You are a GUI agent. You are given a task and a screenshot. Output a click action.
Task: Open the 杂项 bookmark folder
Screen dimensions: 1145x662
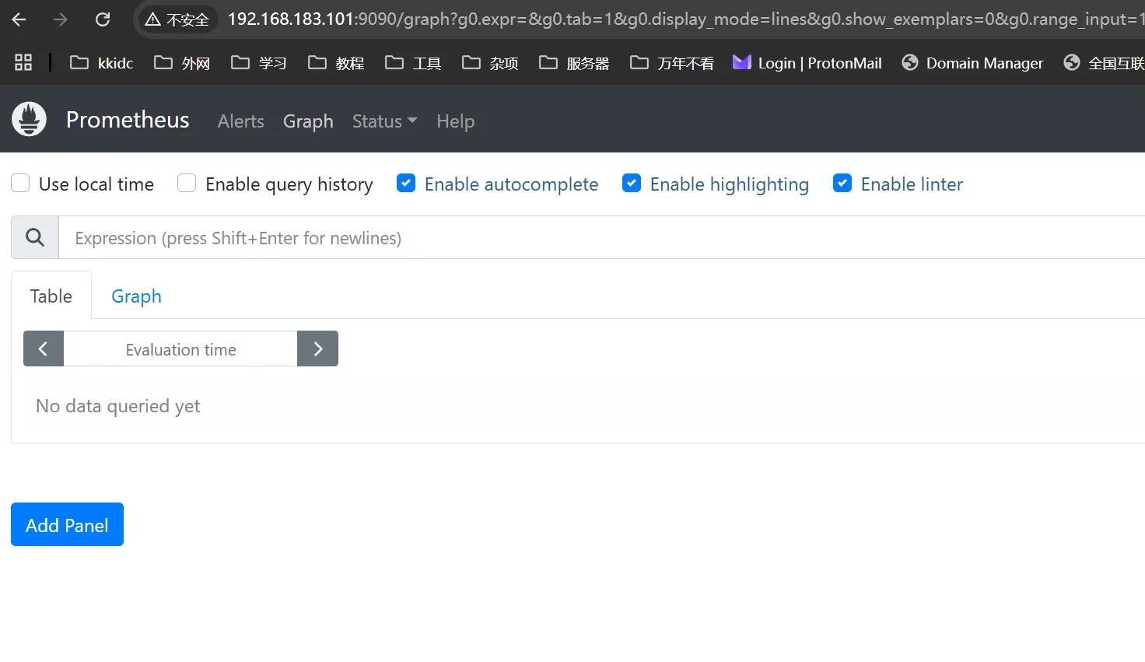pos(490,62)
